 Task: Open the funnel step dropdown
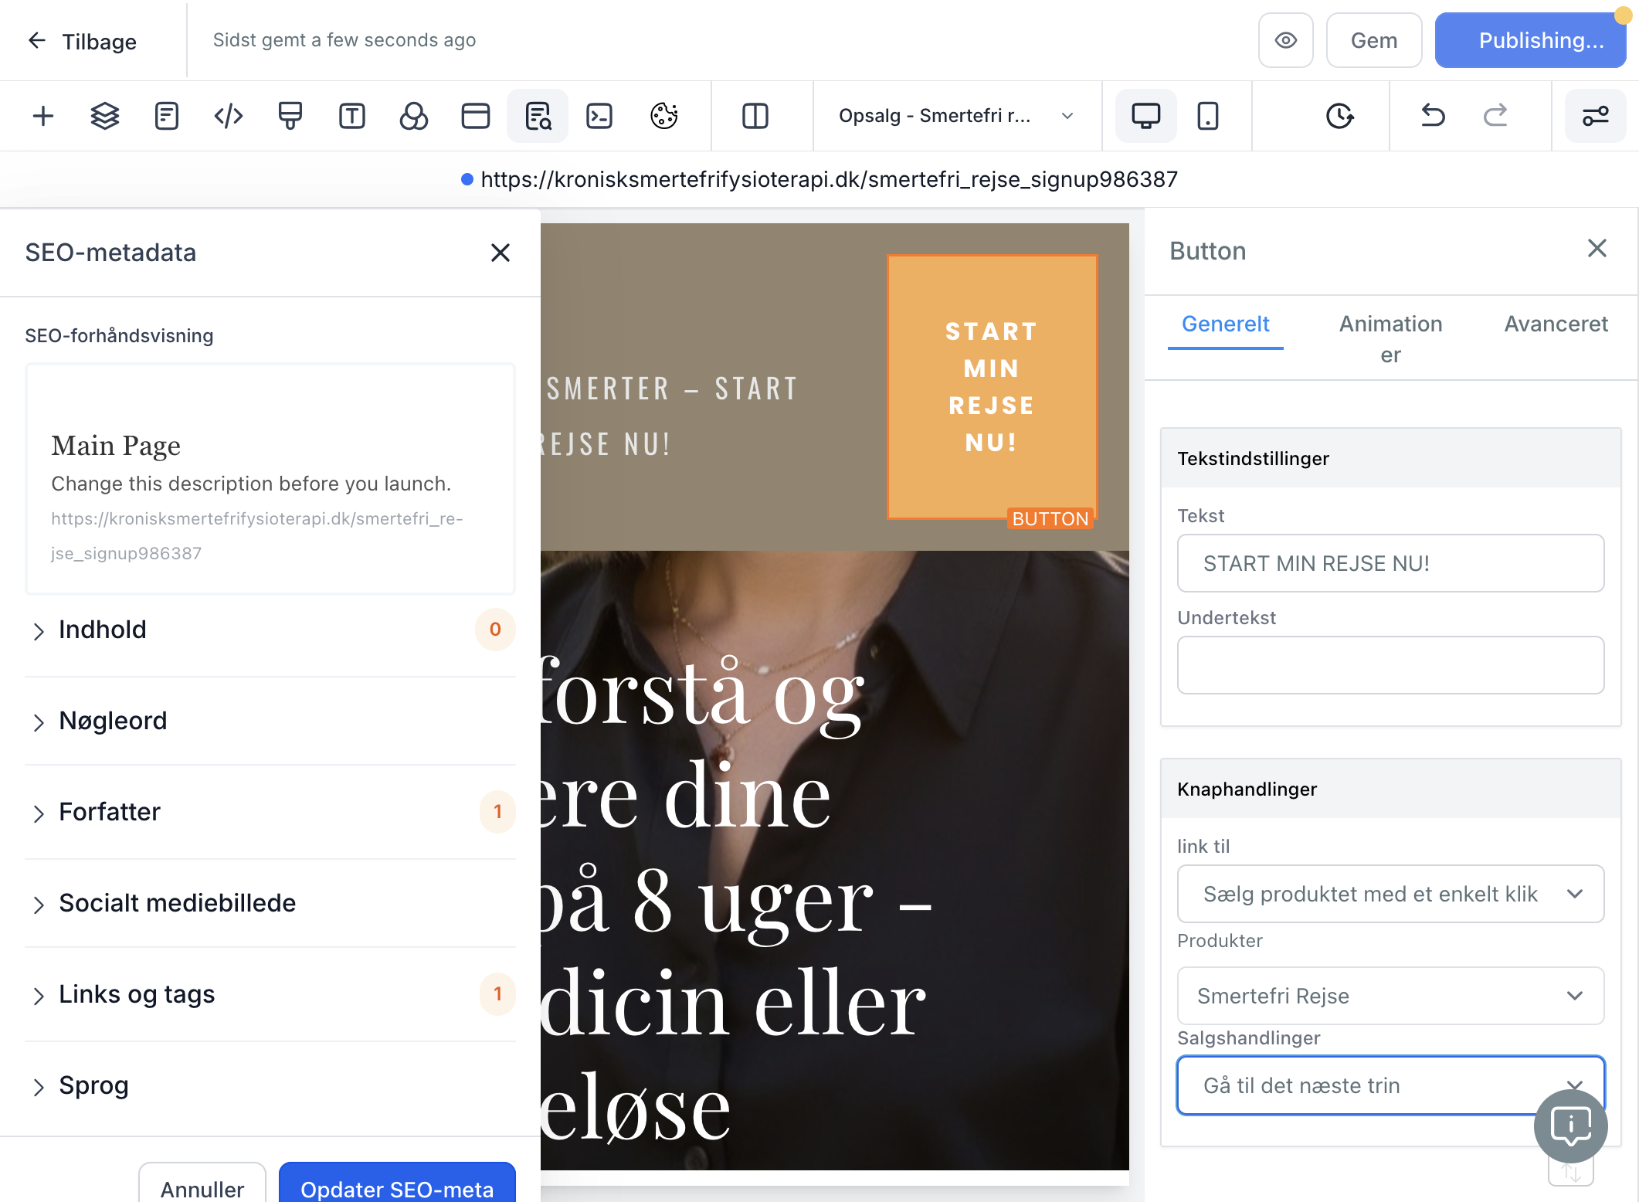(956, 116)
